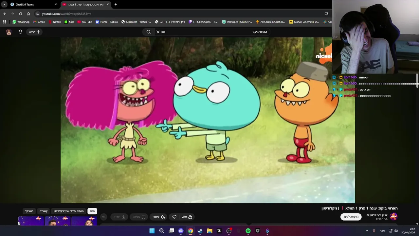
Task: Open the Netflix bookmark
Action: 54,22
